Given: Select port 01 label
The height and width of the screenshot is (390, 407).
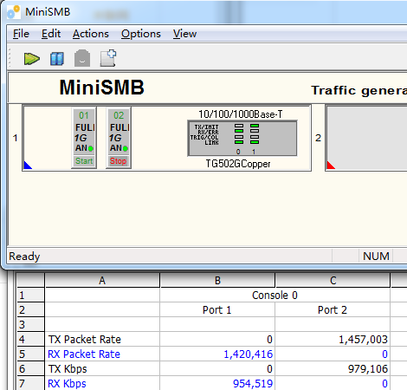Looking at the screenshot, I should [x=84, y=115].
